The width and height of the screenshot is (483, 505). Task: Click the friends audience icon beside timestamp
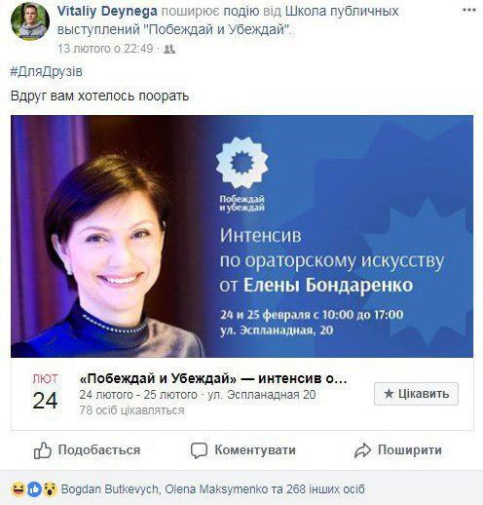pos(169,49)
